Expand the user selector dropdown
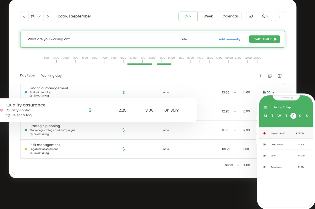This screenshot has height=209, width=315. coord(266,16)
